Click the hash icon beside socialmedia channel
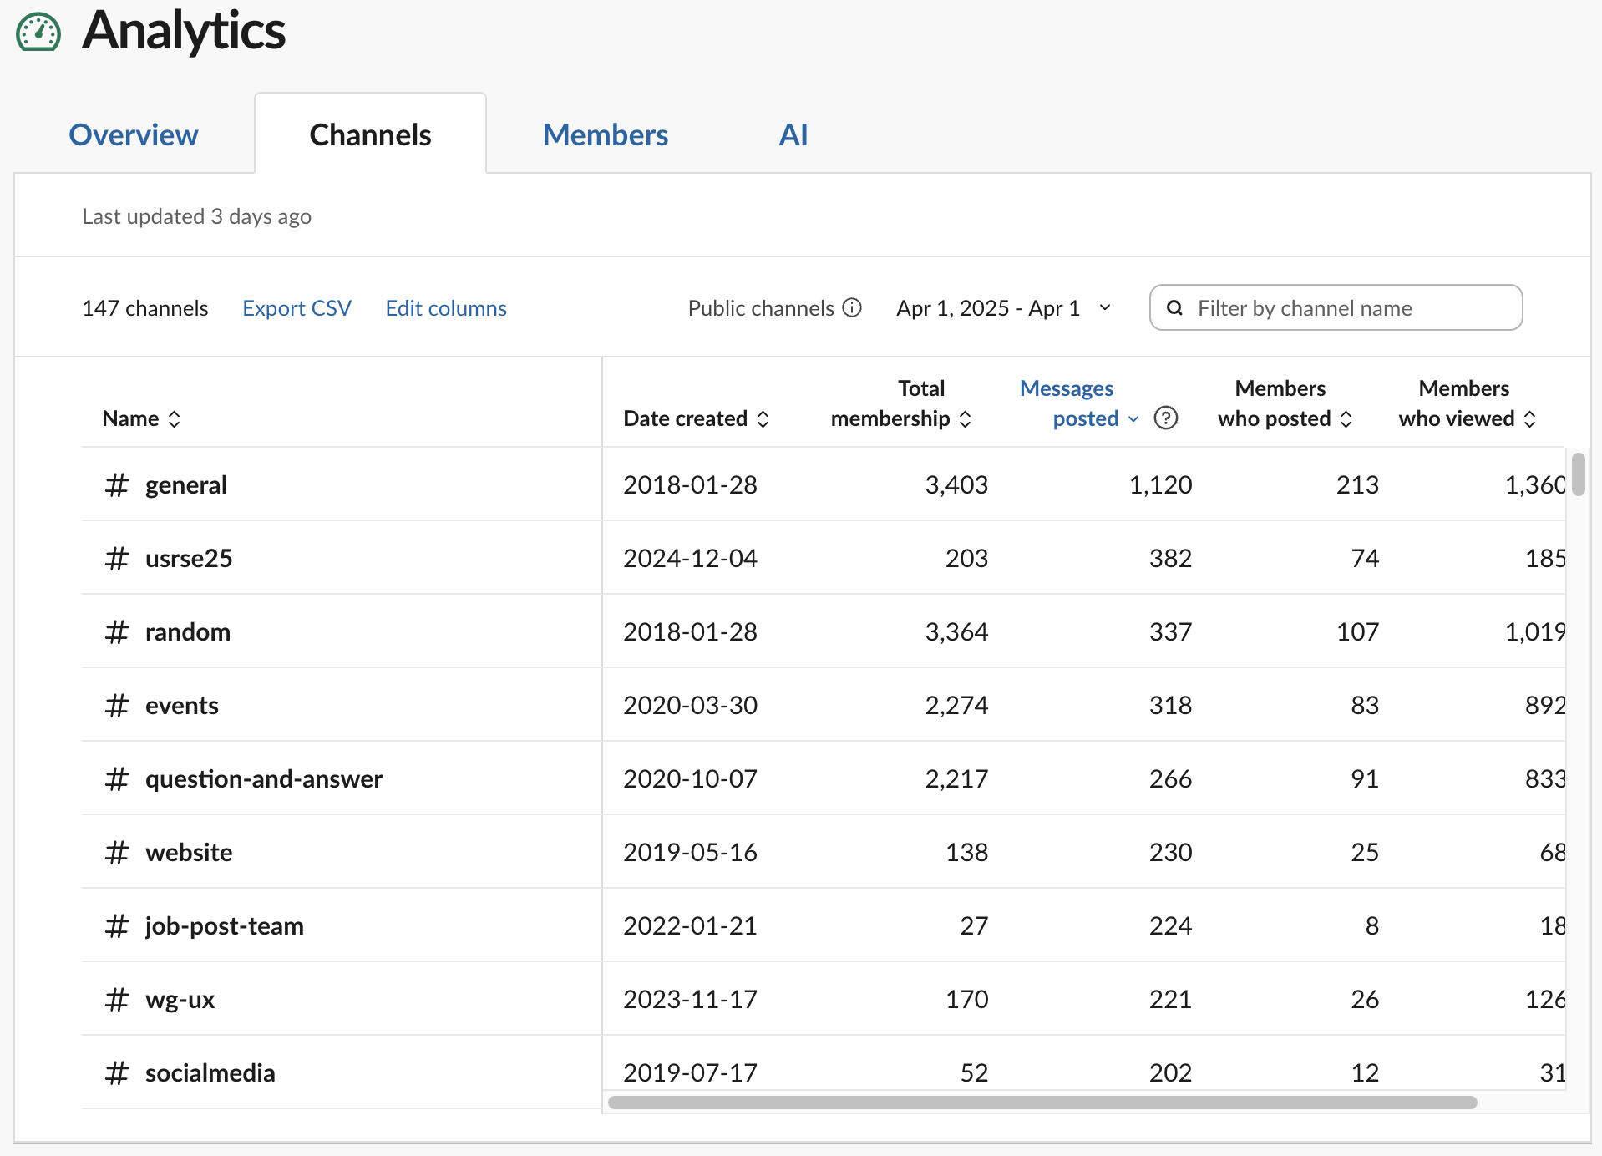 pyautogui.click(x=117, y=1072)
